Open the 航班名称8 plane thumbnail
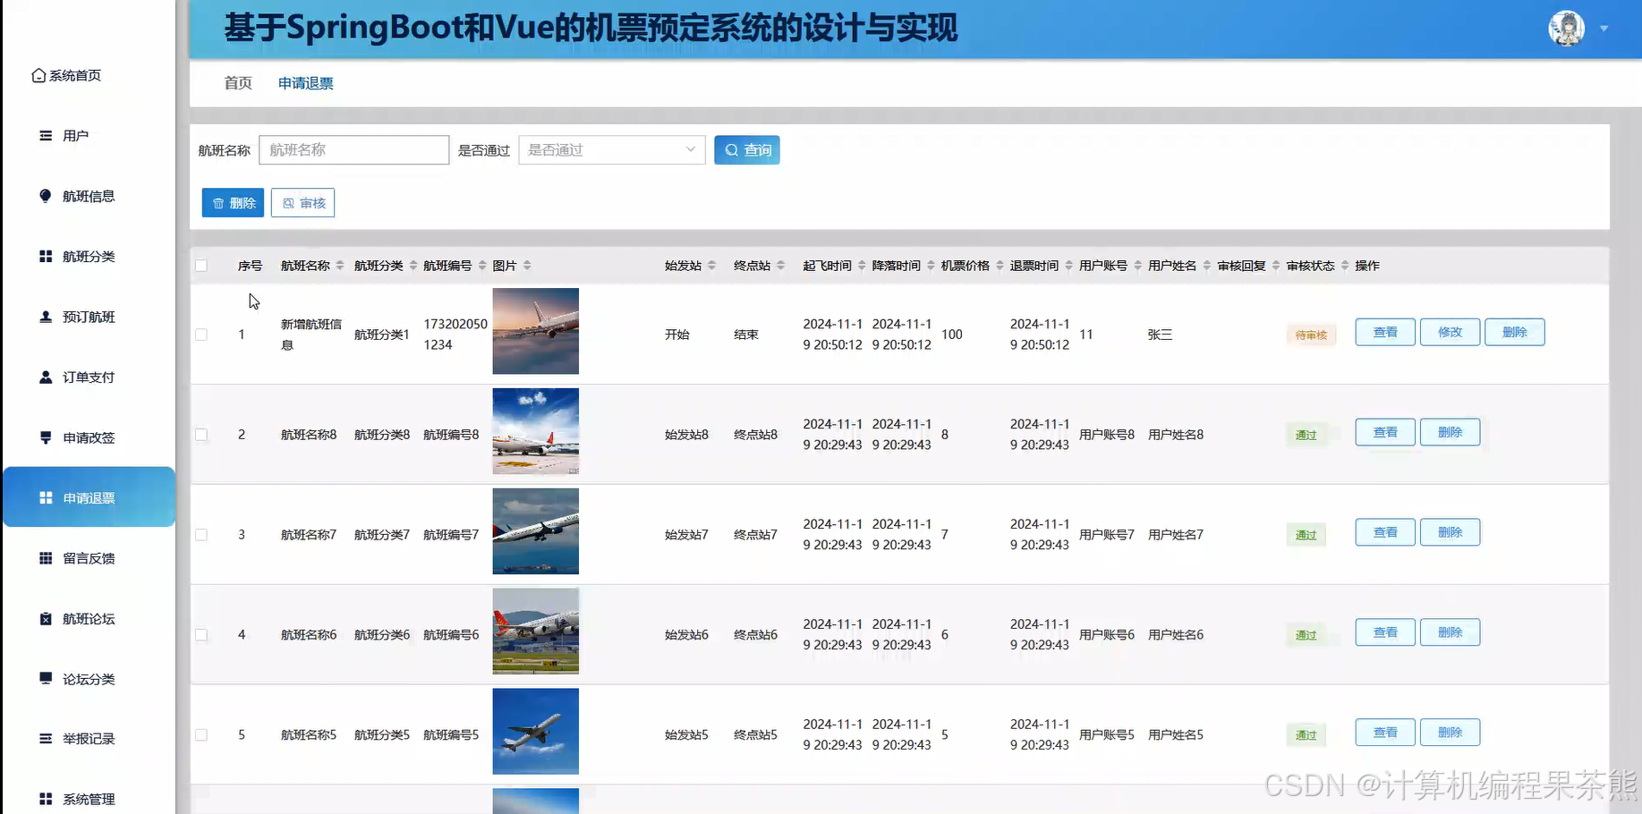Viewport: 1642px width, 814px height. 536,431
